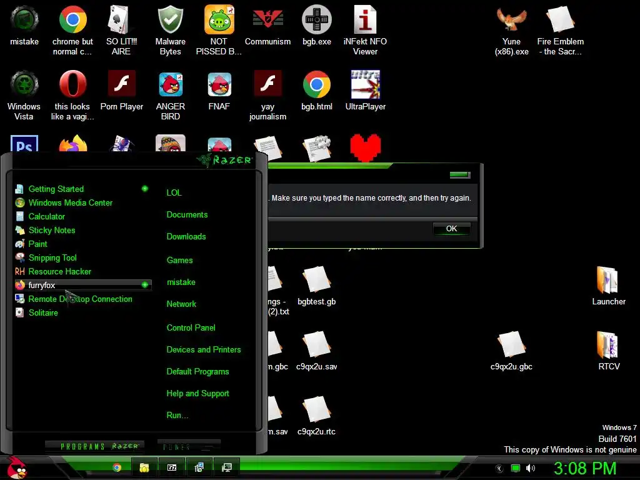Launch iNFekt NFO Viewer

pyautogui.click(x=365, y=19)
